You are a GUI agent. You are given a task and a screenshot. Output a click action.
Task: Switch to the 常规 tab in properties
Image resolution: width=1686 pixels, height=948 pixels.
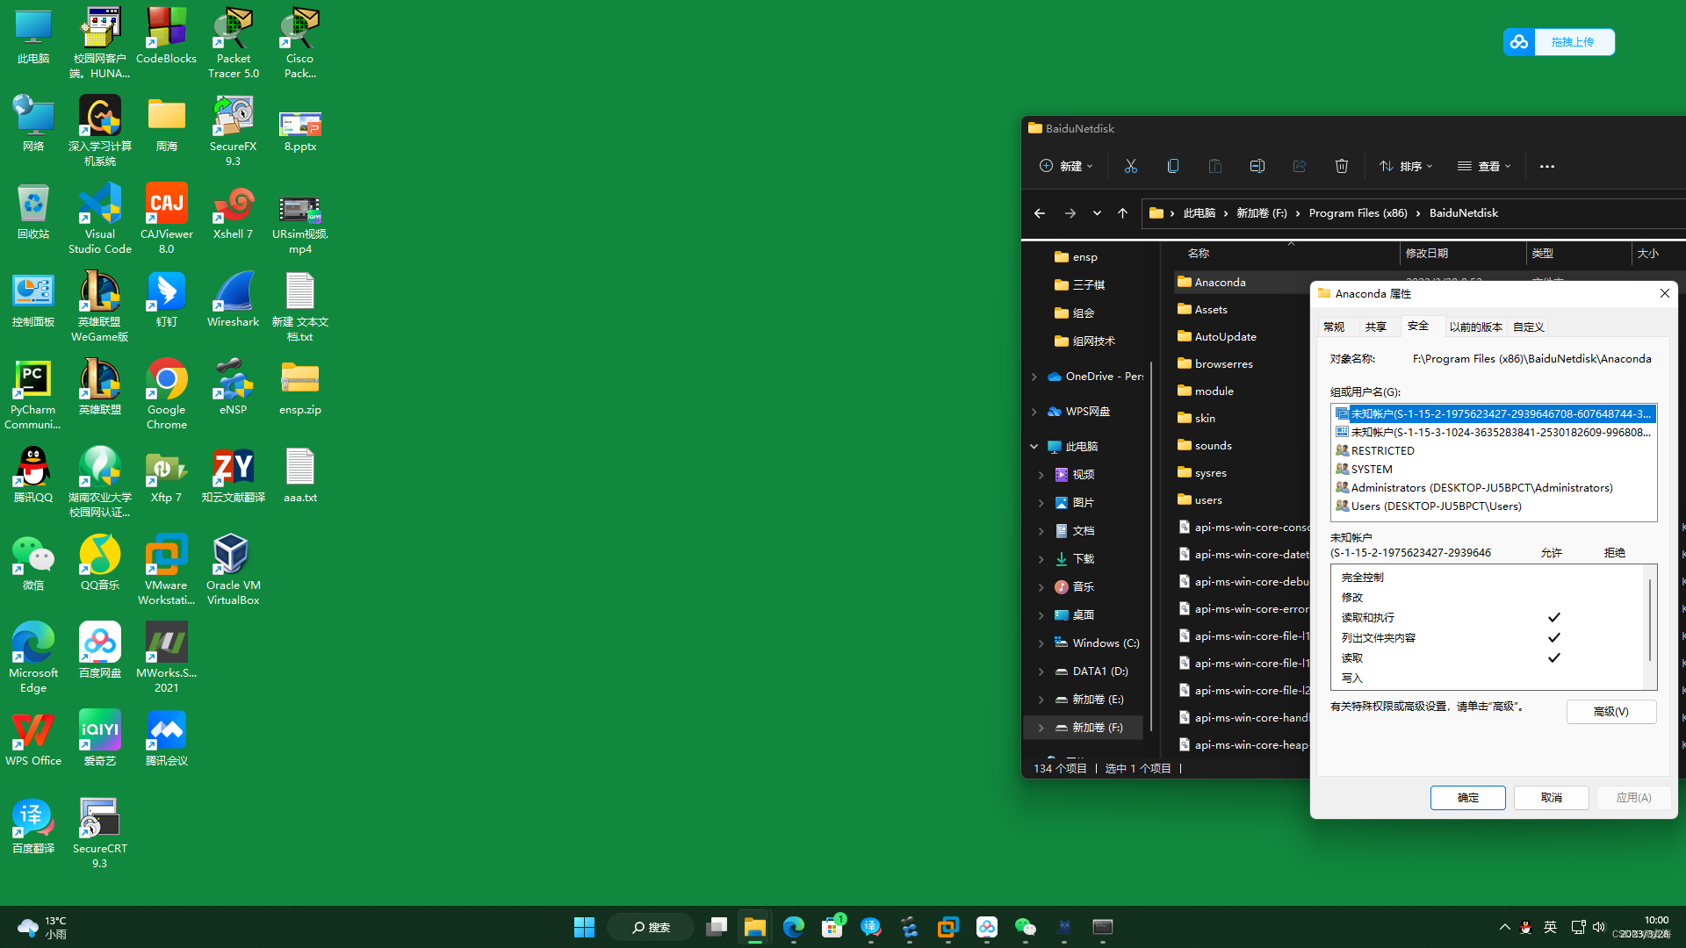(x=1334, y=327)
